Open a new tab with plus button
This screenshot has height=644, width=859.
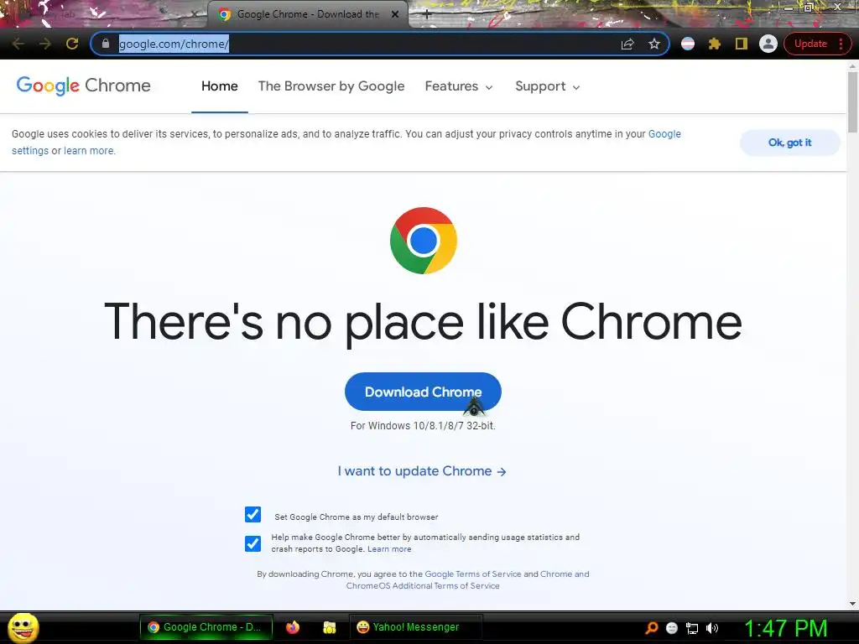tap(427, 14)
